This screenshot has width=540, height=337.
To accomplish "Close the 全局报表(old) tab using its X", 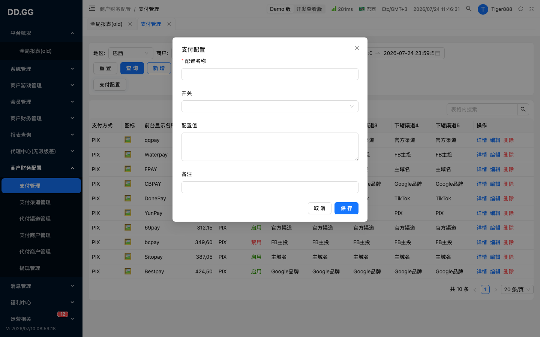I will click(x=130, y=24).
